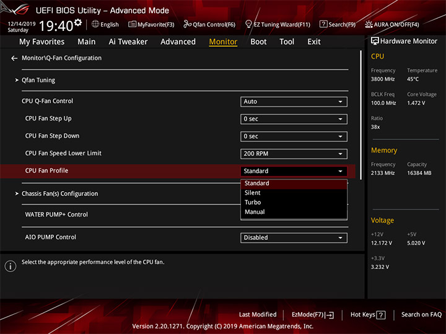446x334 pixels.
Task: Open Hot Keys help
Action: (368, 315)
